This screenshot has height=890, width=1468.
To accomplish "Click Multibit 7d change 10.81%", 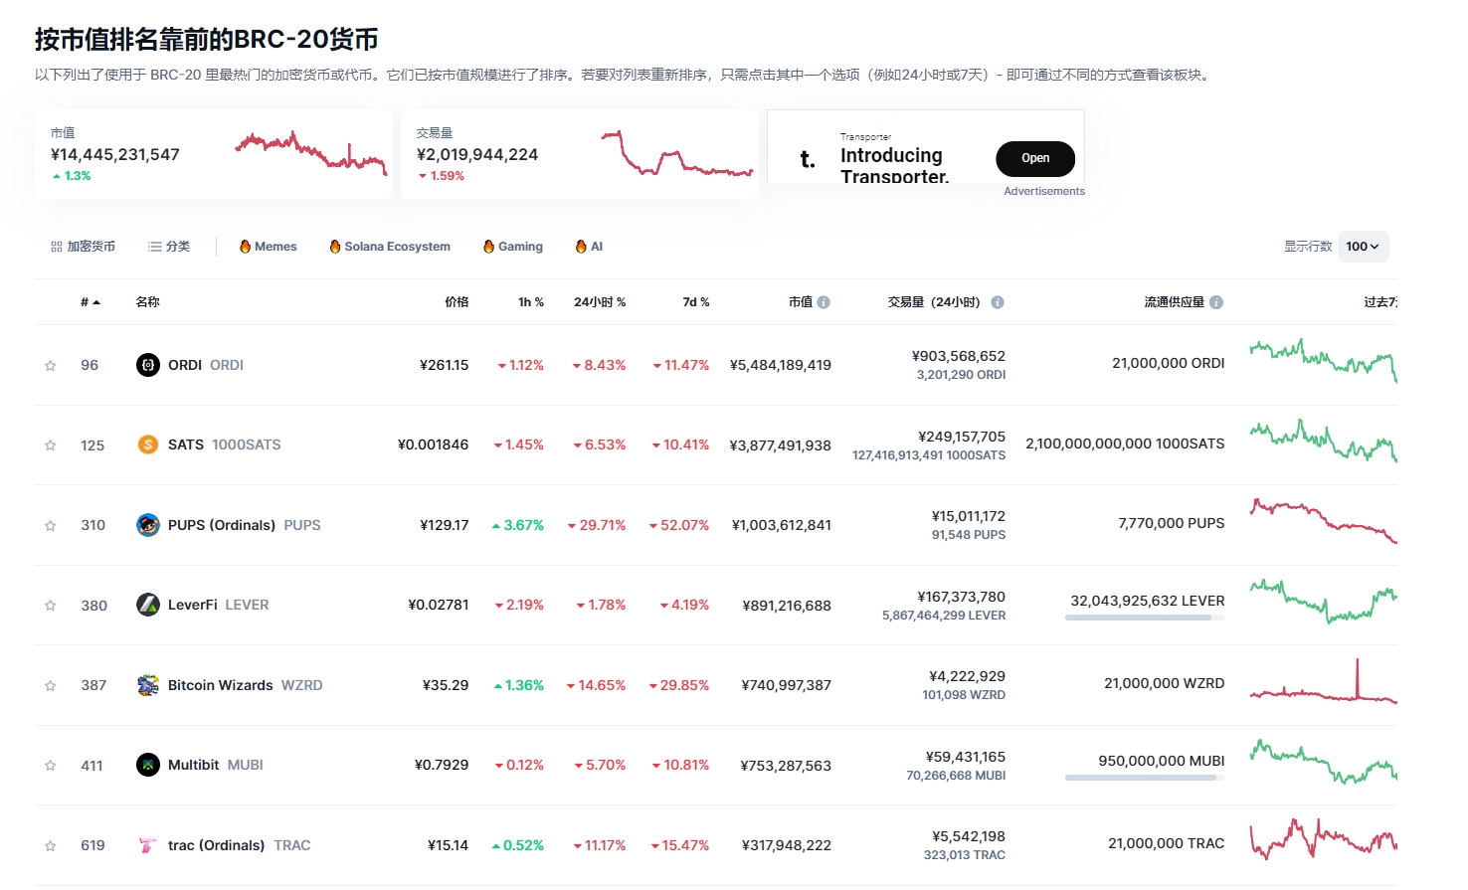I will pos(680,765).
